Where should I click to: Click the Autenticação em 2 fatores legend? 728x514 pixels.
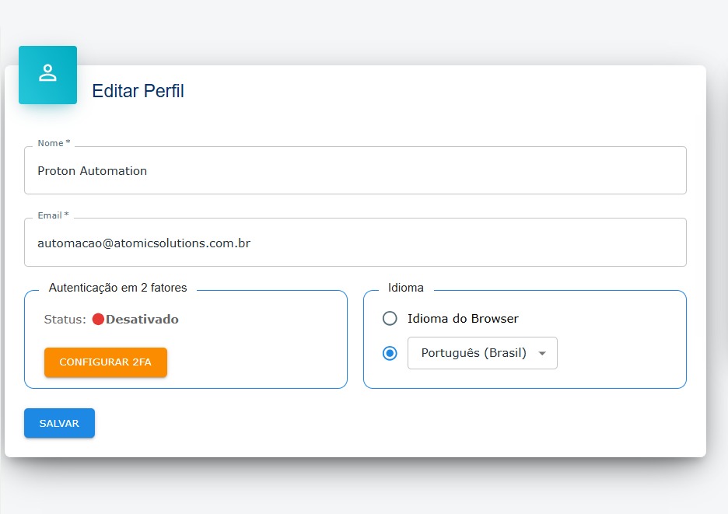[x=118, y=288]
